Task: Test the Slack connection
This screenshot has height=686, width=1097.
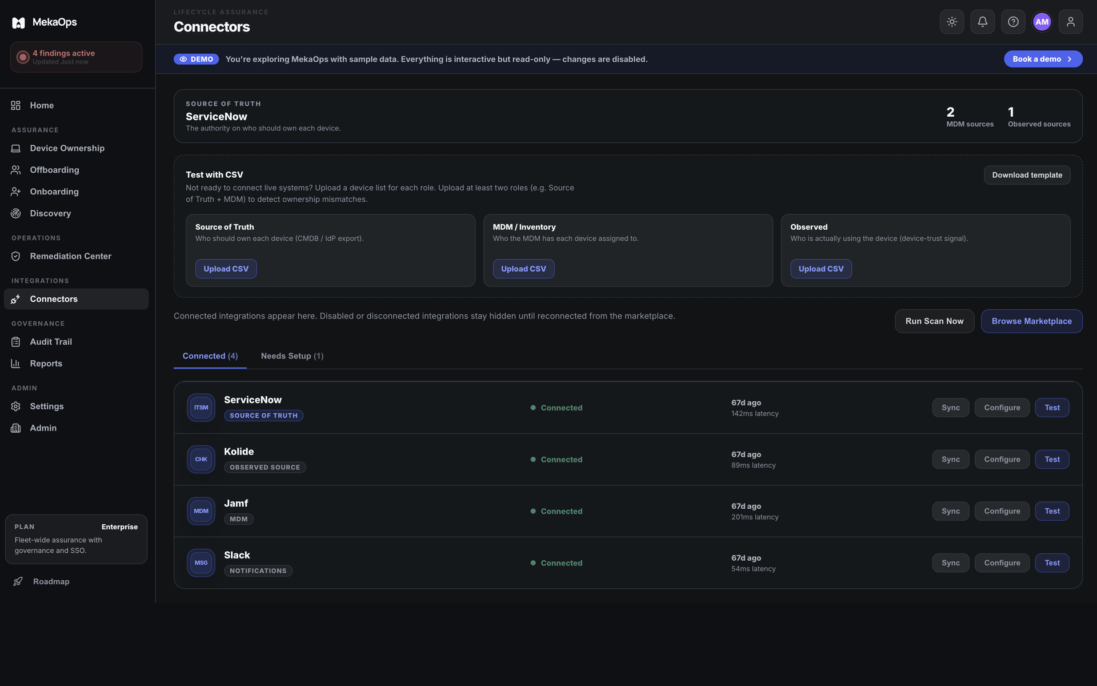Action: 1052,563
